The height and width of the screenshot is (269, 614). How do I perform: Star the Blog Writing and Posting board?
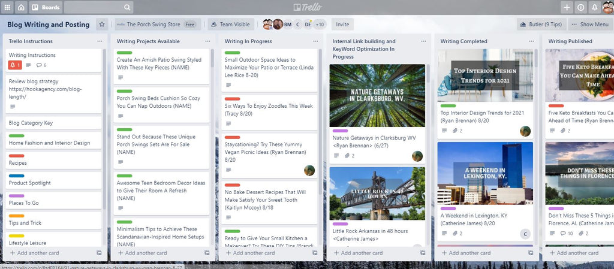point(102,25)
